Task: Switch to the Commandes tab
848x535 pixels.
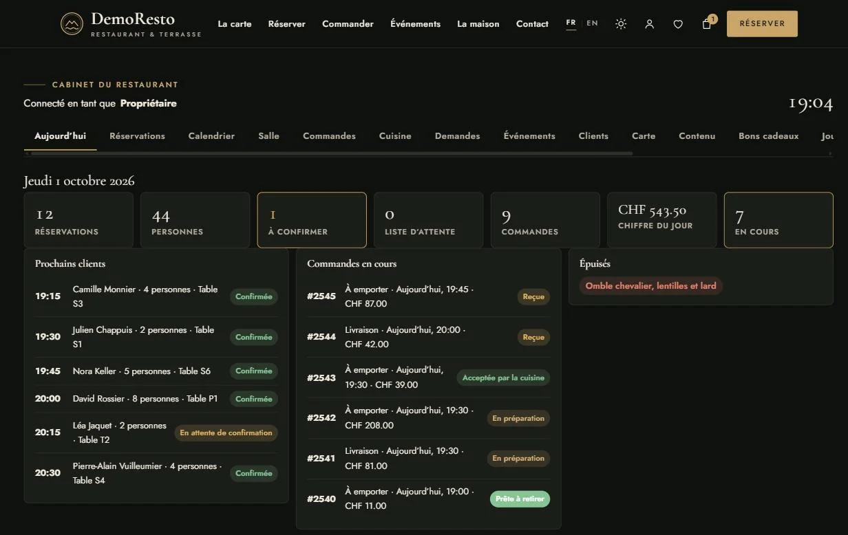Action: point(329,136)
